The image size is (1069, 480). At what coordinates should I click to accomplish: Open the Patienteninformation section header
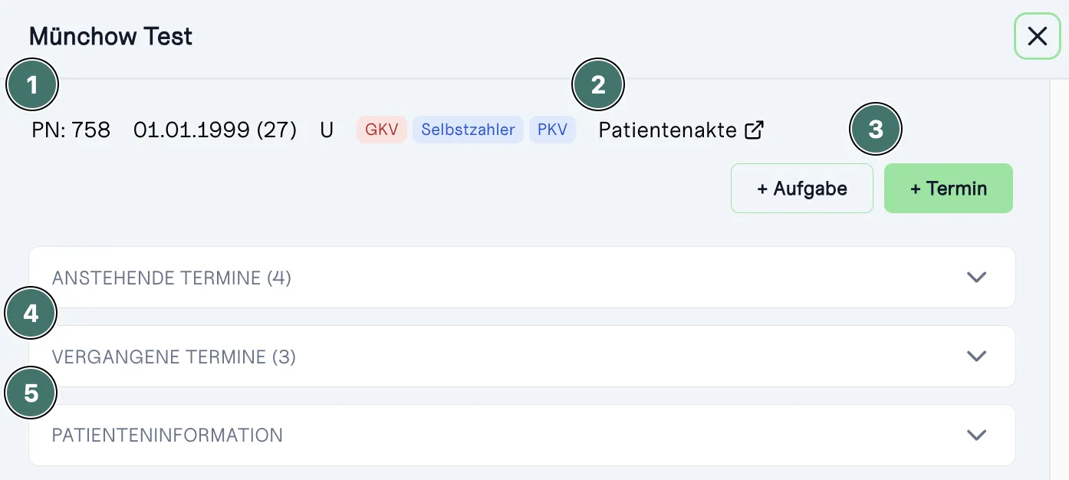(x=522, y=435)
